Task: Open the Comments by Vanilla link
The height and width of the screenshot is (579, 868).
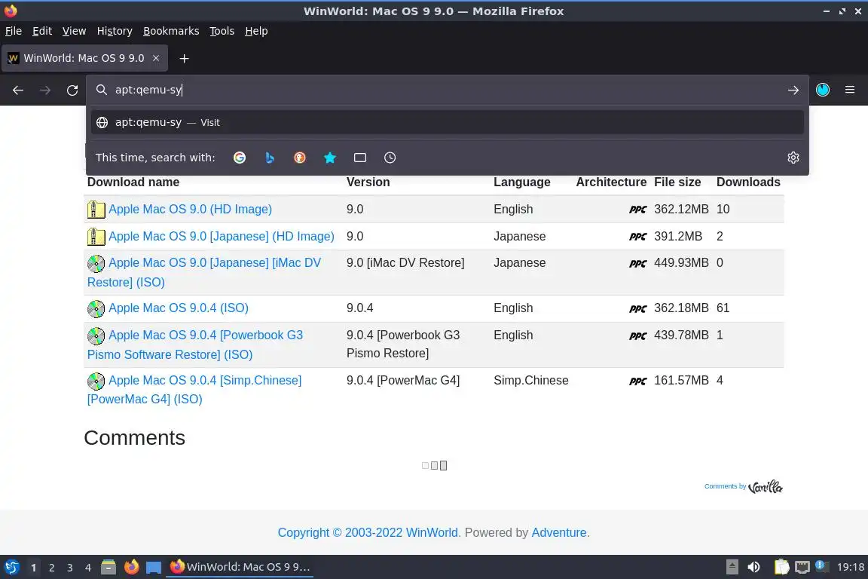Action: click(743, 486)
